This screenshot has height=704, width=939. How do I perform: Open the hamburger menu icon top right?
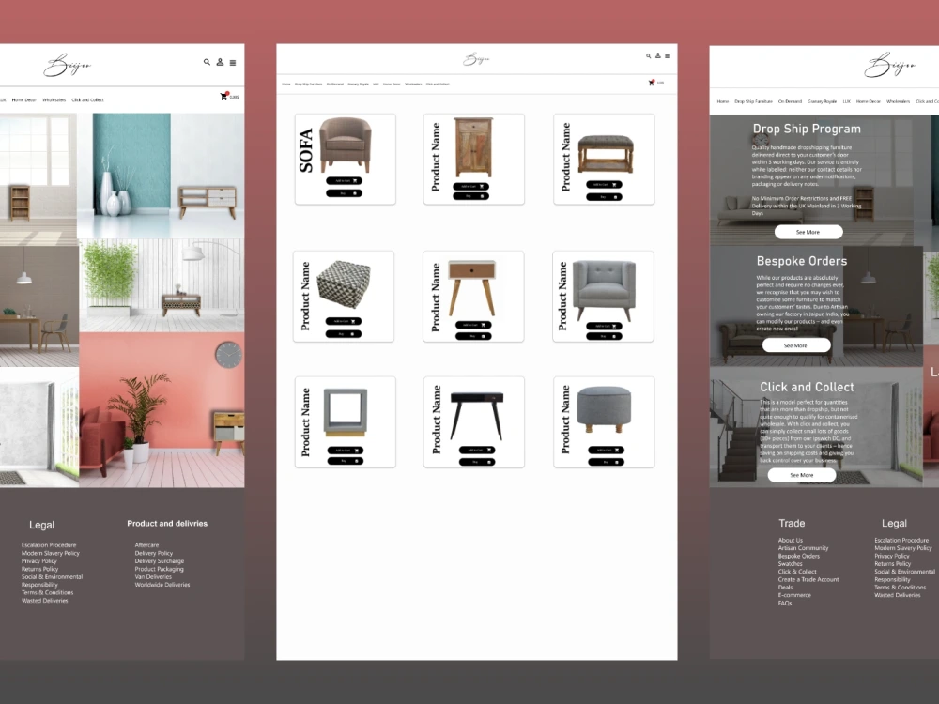[668, 56]
